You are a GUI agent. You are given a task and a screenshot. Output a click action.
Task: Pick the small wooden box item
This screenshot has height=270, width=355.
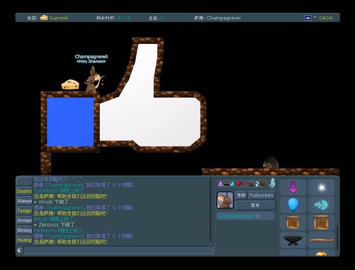coord(293,222)
